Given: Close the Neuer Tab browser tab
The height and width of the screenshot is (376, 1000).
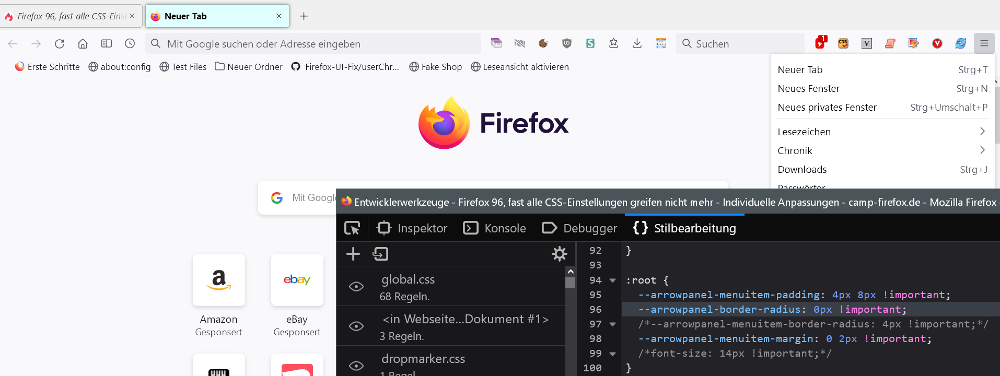Looking at the screenshot, I should click(279, 16).
